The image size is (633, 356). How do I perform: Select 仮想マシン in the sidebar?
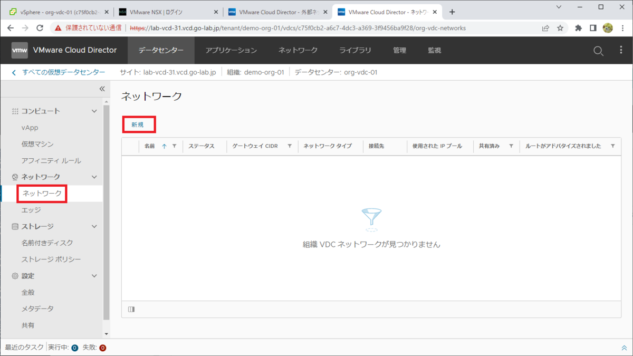(37, 144)
